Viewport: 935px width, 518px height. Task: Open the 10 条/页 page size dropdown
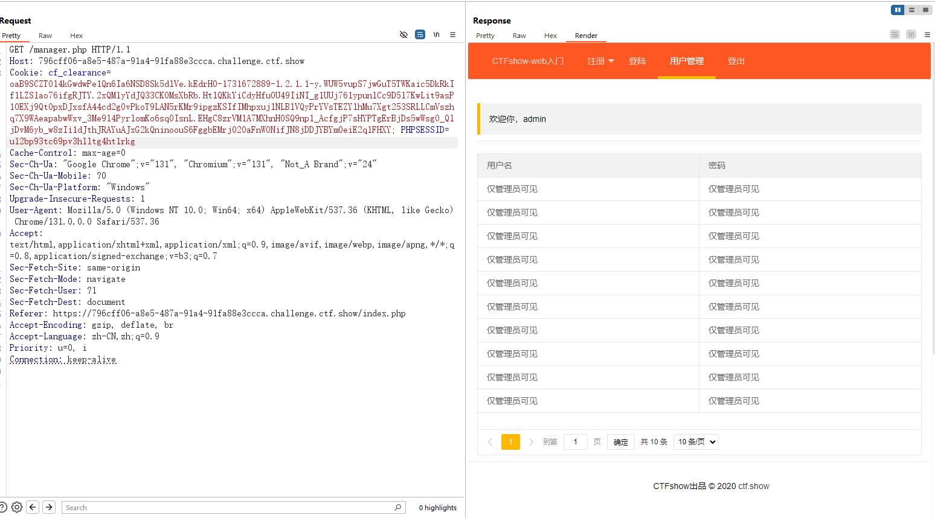coord(696,442)
